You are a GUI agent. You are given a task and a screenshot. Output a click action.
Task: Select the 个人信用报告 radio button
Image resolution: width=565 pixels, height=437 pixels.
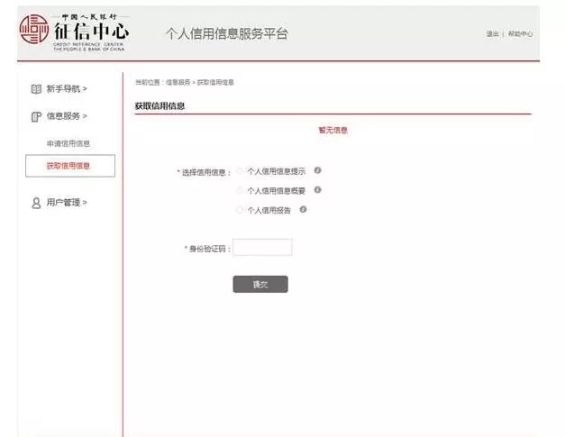tap(240, 210)
